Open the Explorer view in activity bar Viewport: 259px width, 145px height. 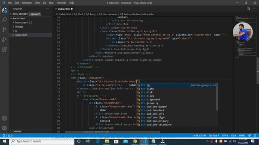pyautogui.click(x=4, y=10)
